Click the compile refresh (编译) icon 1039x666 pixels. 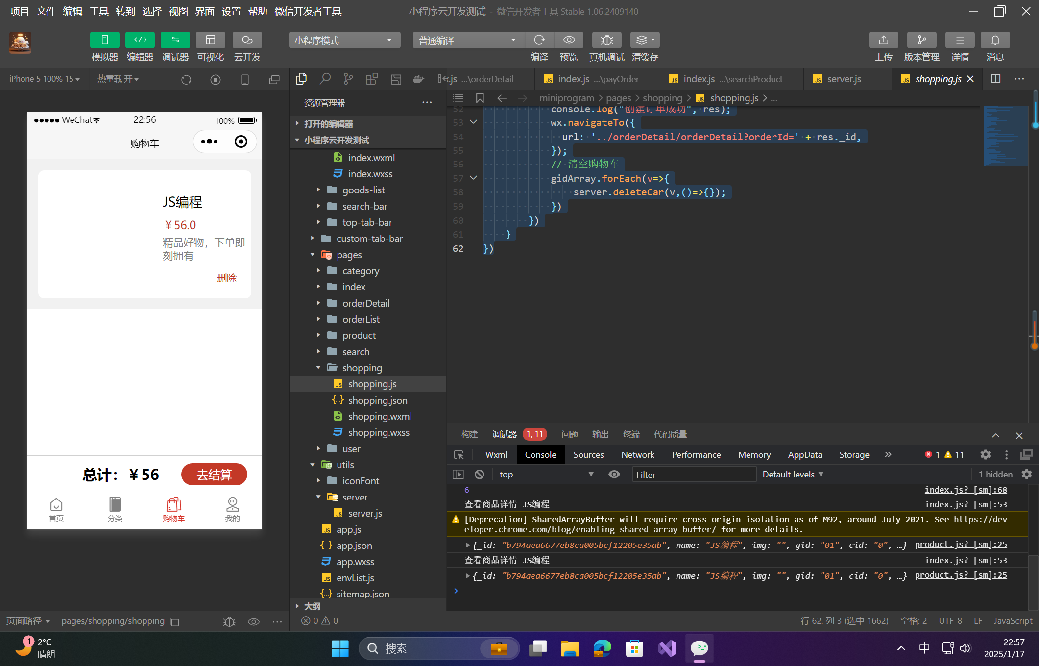coord(539,40)
